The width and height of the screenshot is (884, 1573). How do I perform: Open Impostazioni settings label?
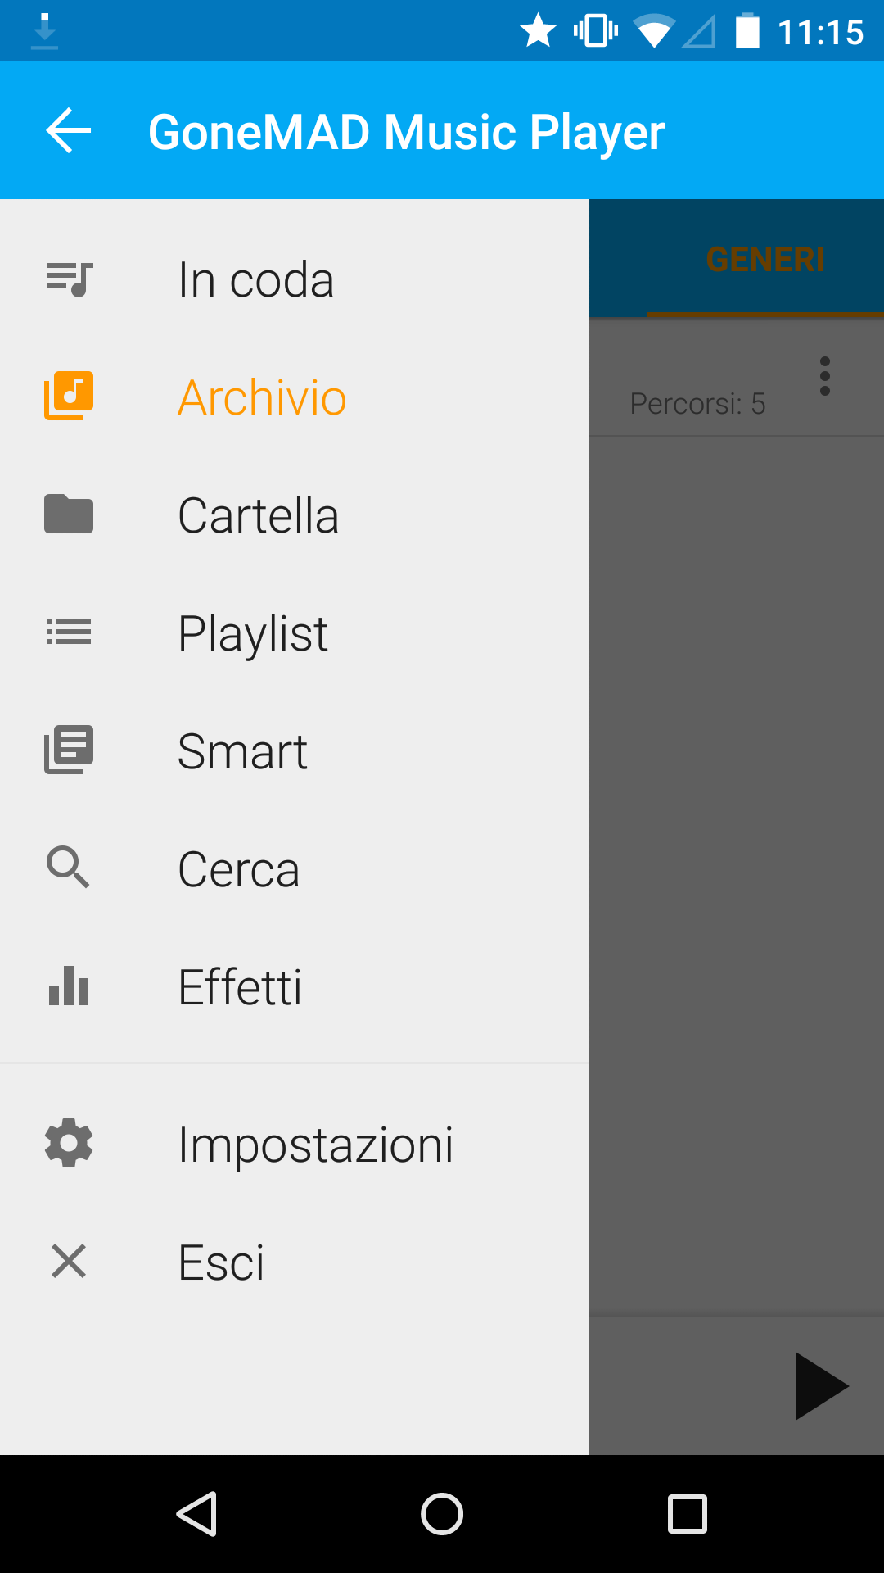(316, 1145)
